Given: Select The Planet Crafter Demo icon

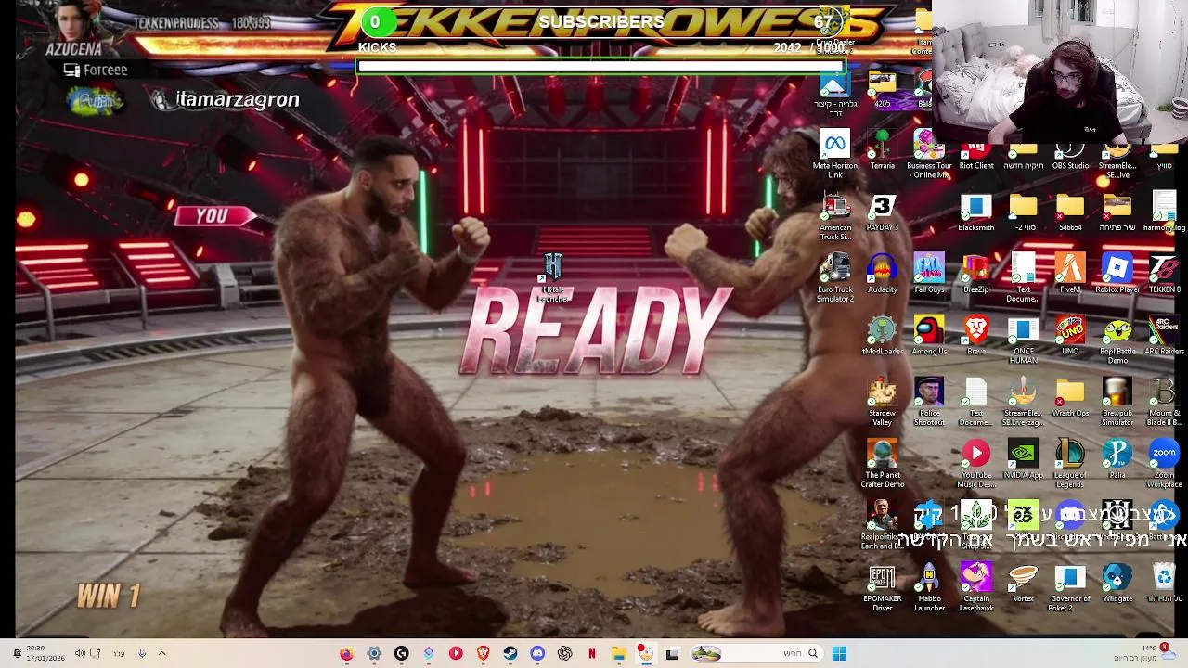Looking at the screenshot, I should [x=882, y=464].
